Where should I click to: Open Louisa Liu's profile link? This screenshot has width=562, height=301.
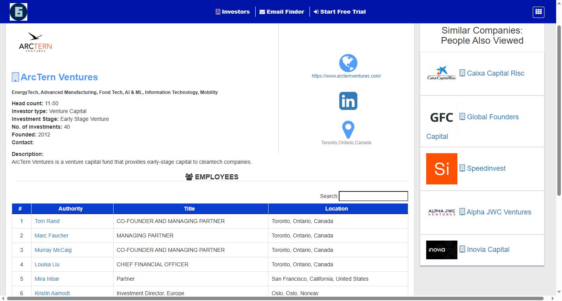coord(47,264)
